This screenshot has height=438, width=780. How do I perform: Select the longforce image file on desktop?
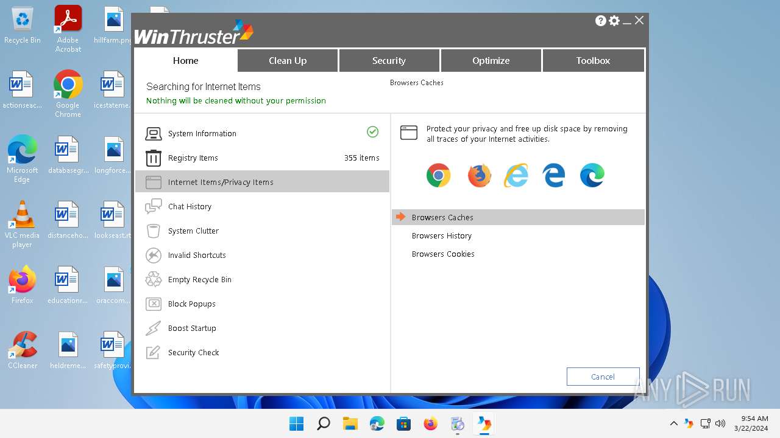pos(113,156)
